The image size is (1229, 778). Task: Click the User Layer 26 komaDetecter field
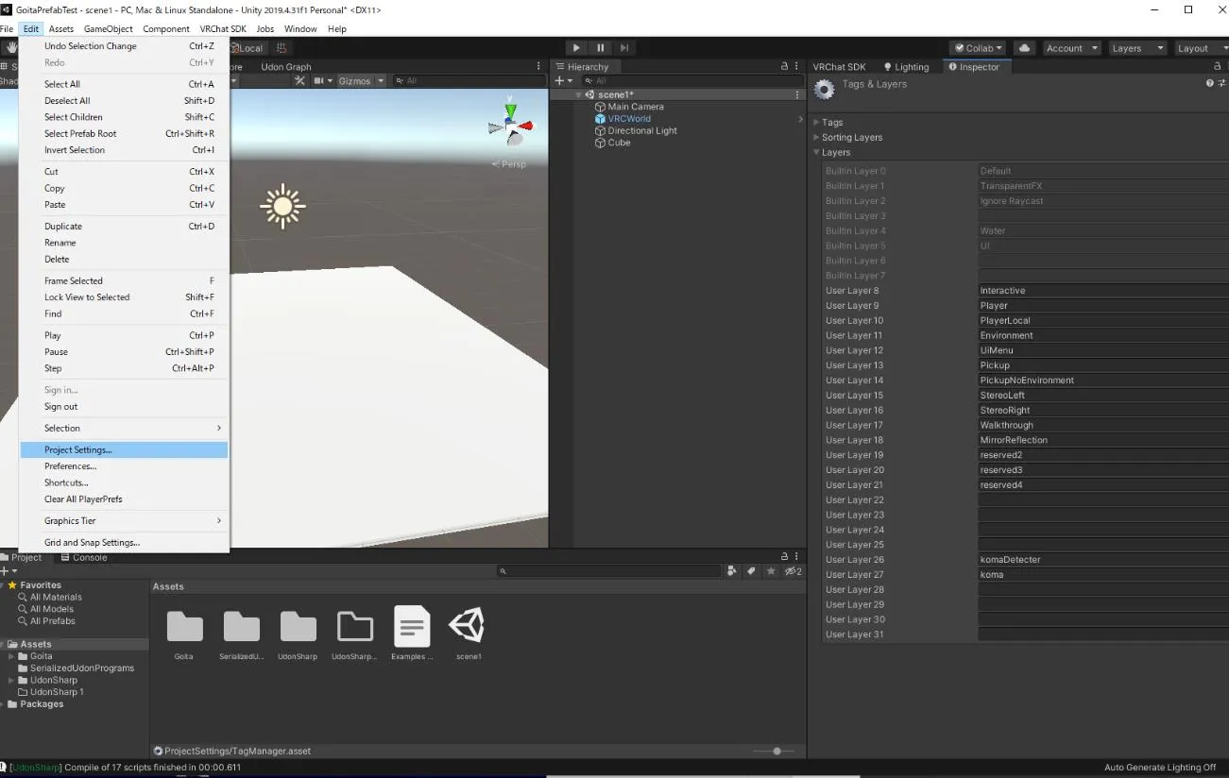pos(1103,560)
